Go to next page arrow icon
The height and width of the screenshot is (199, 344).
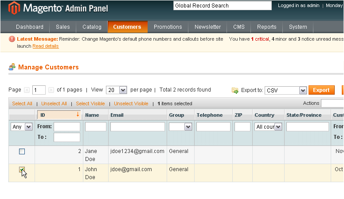51,90
